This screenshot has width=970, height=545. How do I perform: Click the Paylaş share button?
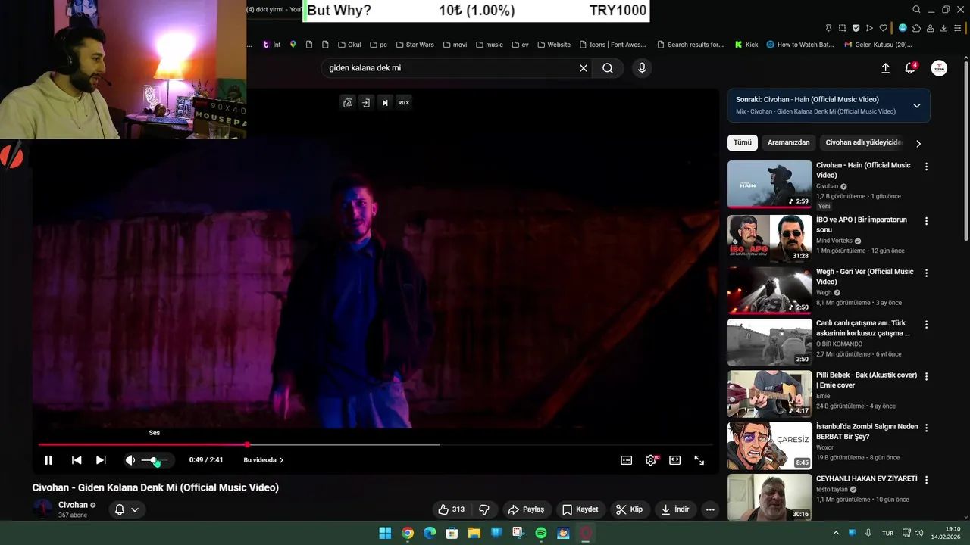tap(526, 509)
